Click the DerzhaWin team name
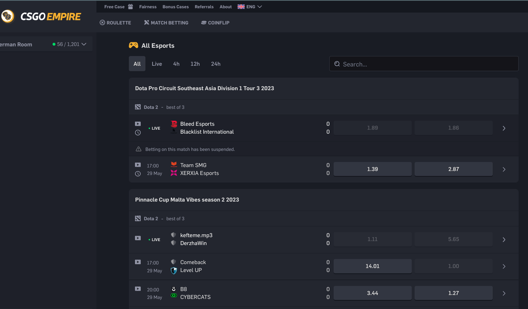 [x=193, y=243]
